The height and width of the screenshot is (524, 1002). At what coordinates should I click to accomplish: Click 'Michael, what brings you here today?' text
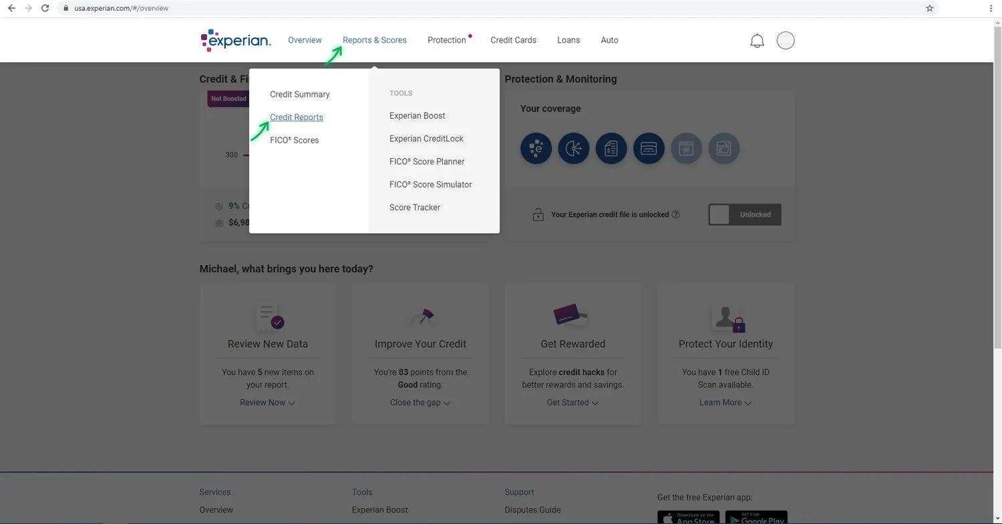[x=286, y=268]
